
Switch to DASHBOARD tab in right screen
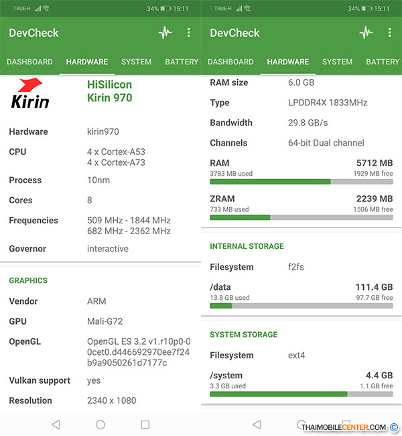coord(230,62)
